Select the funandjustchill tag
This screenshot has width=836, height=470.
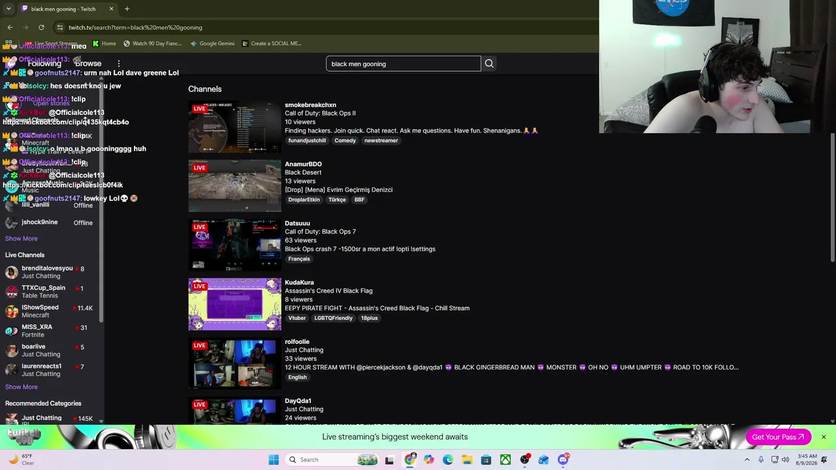pyautogui.click(x=307, y=140)
